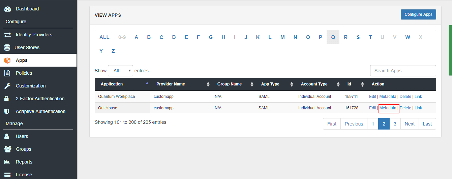Delete the Quickbase app

click(405, 108)
